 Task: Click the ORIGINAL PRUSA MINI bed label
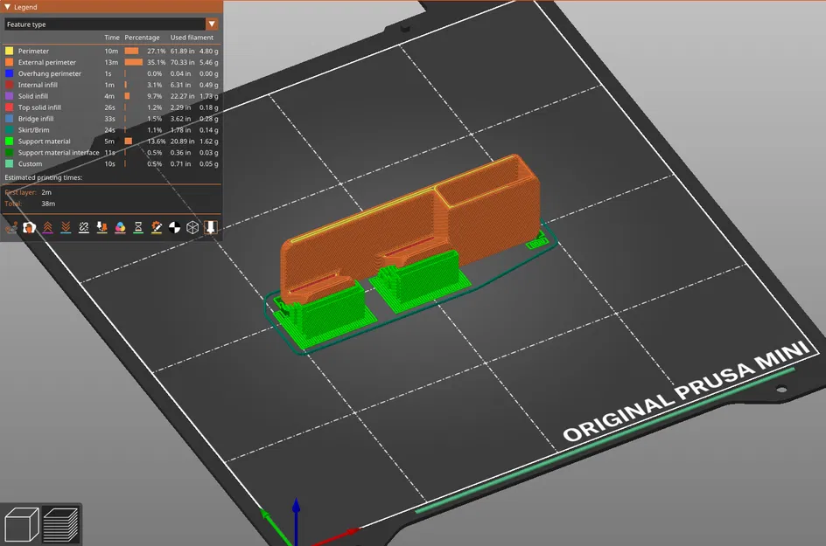(687, 390)
